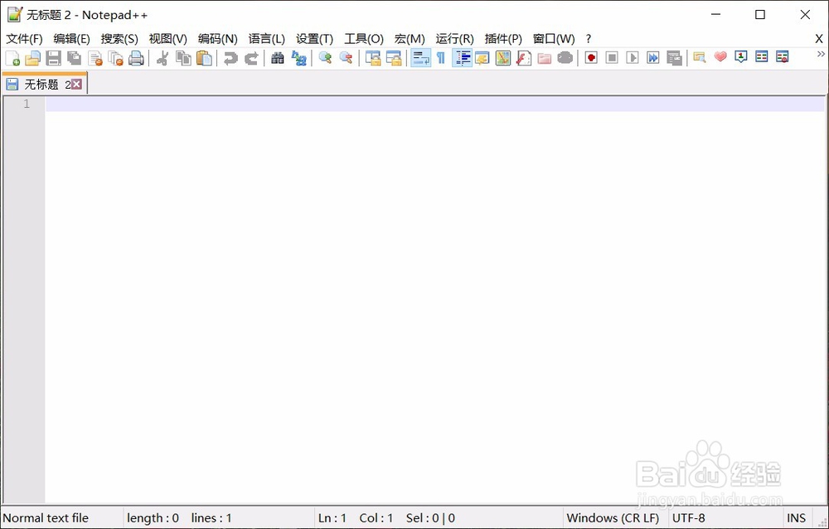Image resolution: width=829 pixels, height=529 pixels.
Task: Click the magnifier-over-document plugin icon
Action: [700, 57]
